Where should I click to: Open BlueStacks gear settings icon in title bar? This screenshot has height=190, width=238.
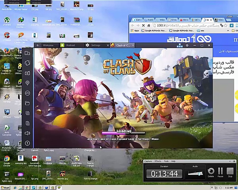(x=187, y=45)
